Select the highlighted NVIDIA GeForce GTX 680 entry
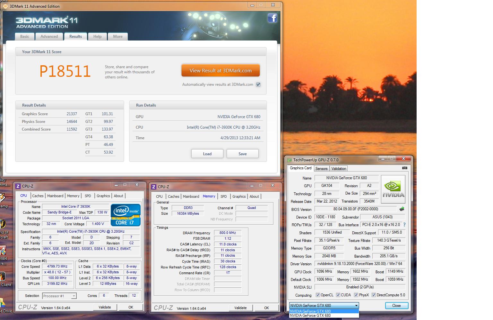The height and width of the screenshot is (320, 493). tap(324, 311)
